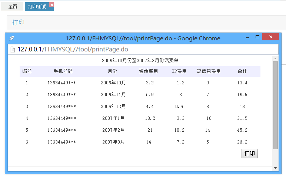Focus the 127.0.0.1/FHMYSQL address bar field
The image size is (286, 182).
[143, 49]
